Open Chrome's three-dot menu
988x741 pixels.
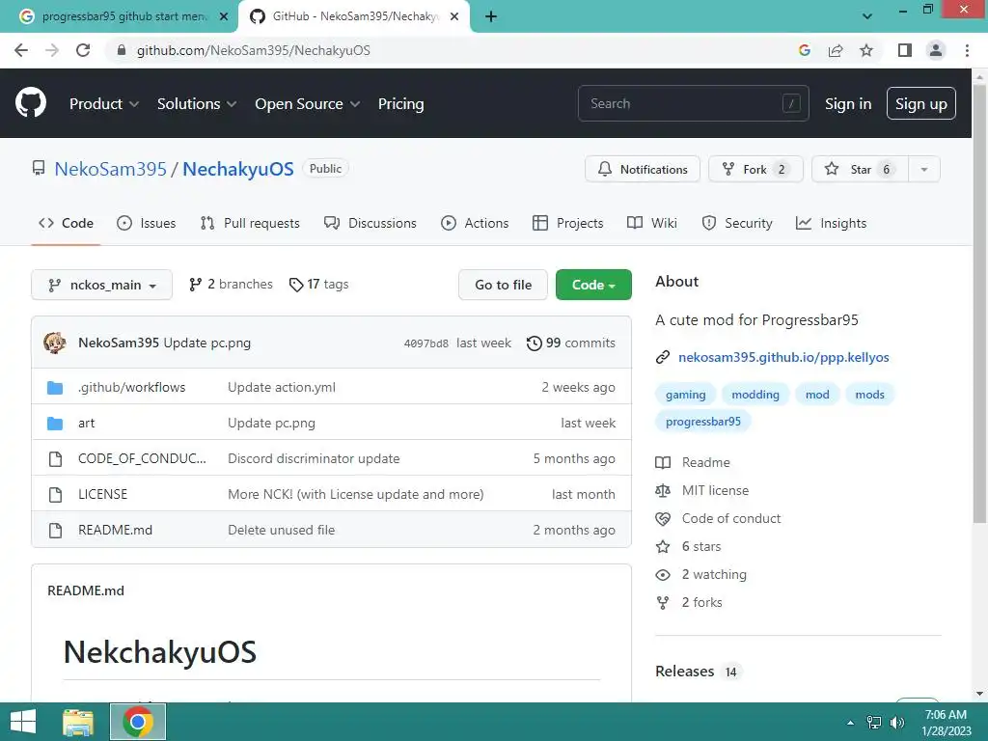pos(967,50)
